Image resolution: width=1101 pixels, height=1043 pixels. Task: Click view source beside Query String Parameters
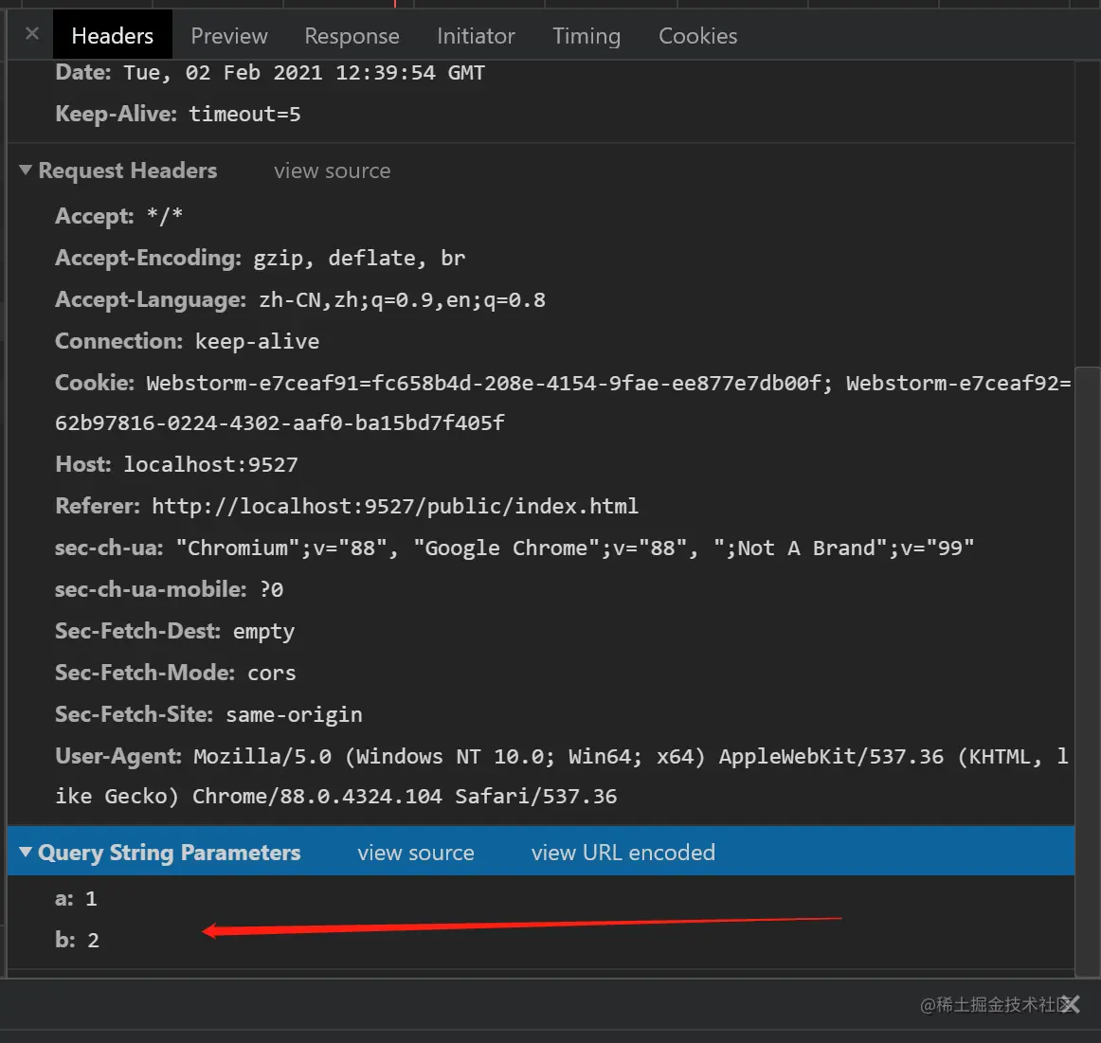416,852
